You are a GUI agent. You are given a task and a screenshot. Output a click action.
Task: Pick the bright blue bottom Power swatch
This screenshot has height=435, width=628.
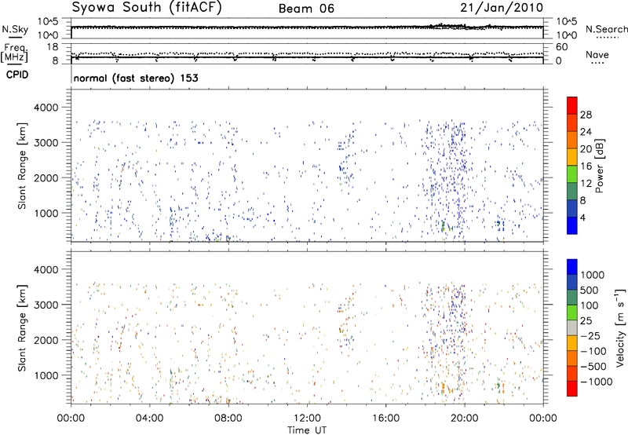tap(572, 226)
